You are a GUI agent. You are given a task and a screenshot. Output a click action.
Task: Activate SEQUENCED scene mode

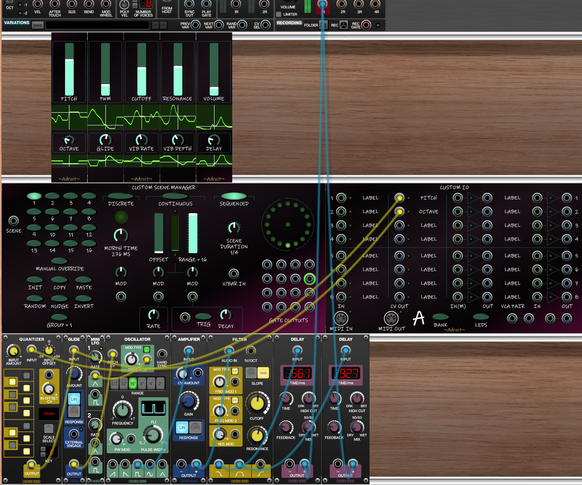point(234,196)
